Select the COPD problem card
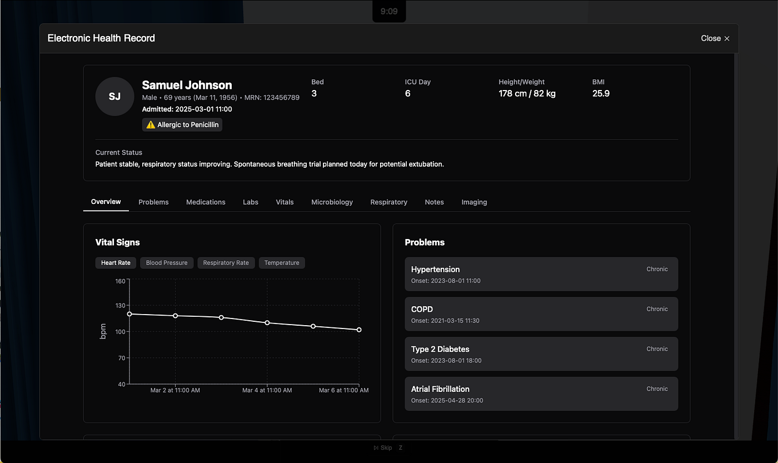 (541, 314)
